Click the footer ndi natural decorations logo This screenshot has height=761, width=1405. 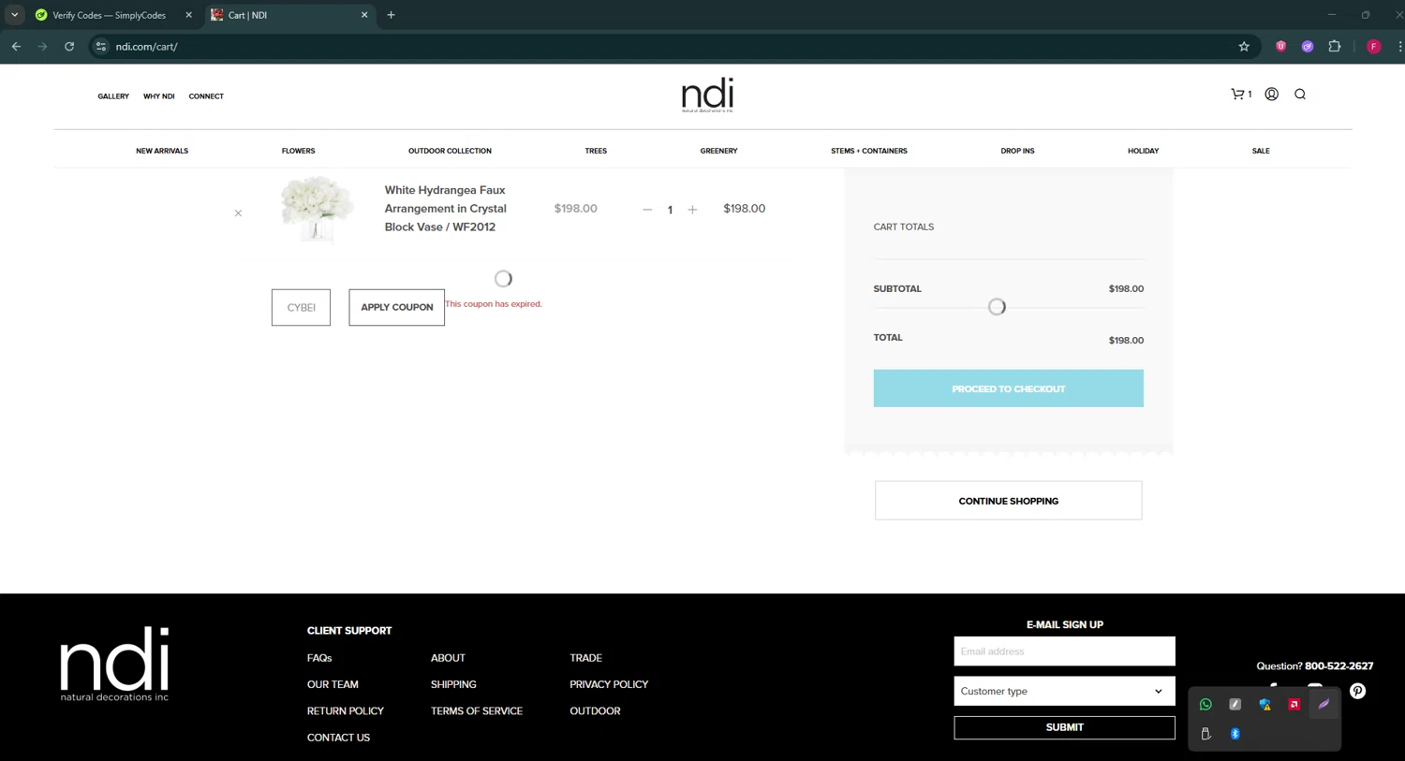(114, 664)
